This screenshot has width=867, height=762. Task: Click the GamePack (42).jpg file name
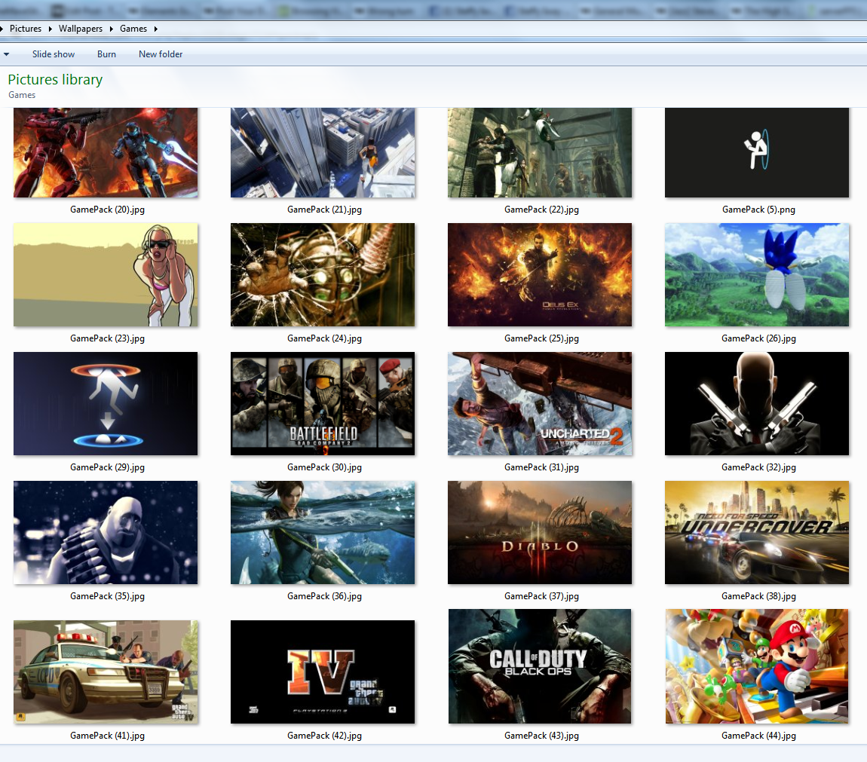325,736
